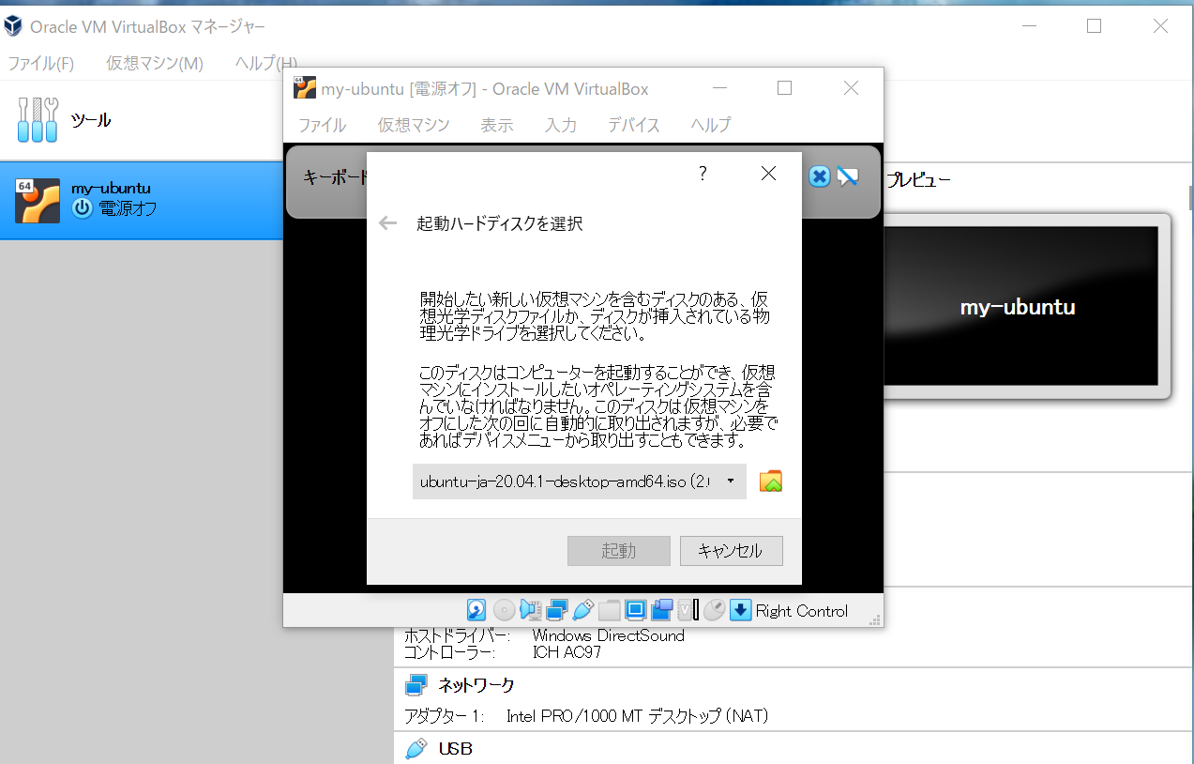Click the resize grip of the my-ubuntu window
Screen dimensions: 1194x764
point(875,619)
